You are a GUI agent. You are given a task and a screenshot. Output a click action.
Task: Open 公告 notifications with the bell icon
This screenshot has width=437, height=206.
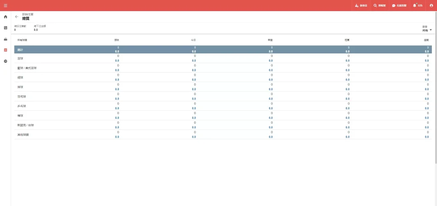[417, 6]
